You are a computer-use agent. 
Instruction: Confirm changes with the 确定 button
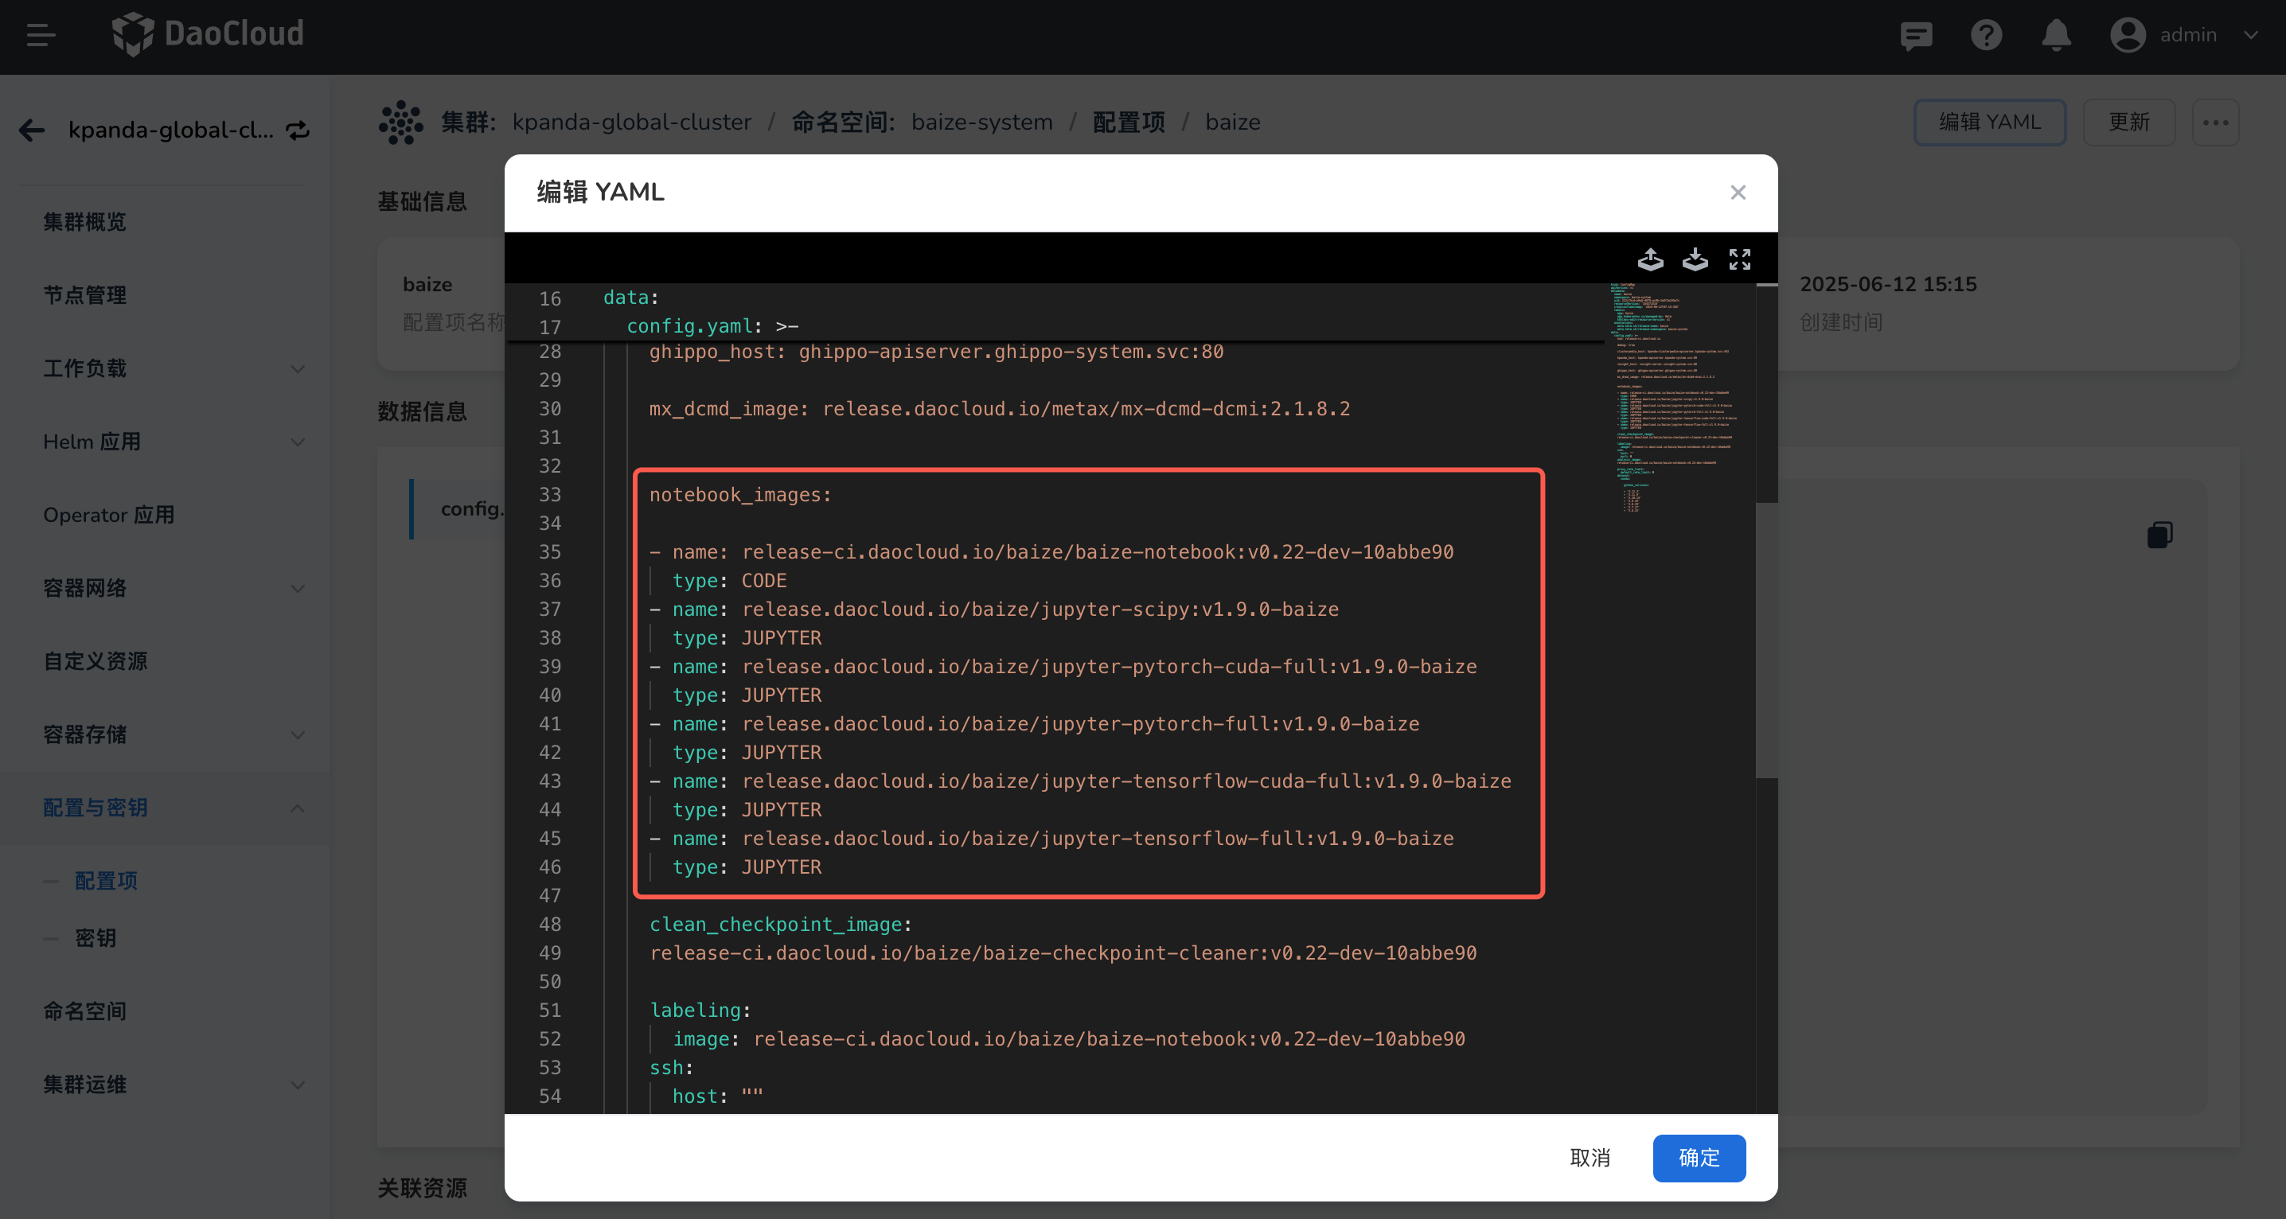pyautogui.click(x=1698, y=1157)
